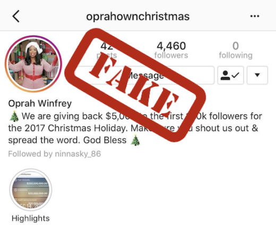Tap the following label under 0
The height and width of the screenshot is (228, 276).
236,55
